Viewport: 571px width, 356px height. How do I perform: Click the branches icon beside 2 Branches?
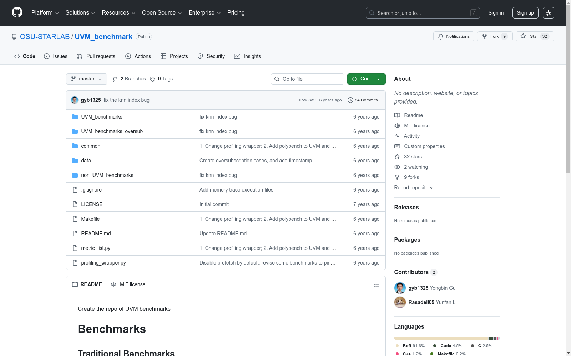click(x=115, y=79)
